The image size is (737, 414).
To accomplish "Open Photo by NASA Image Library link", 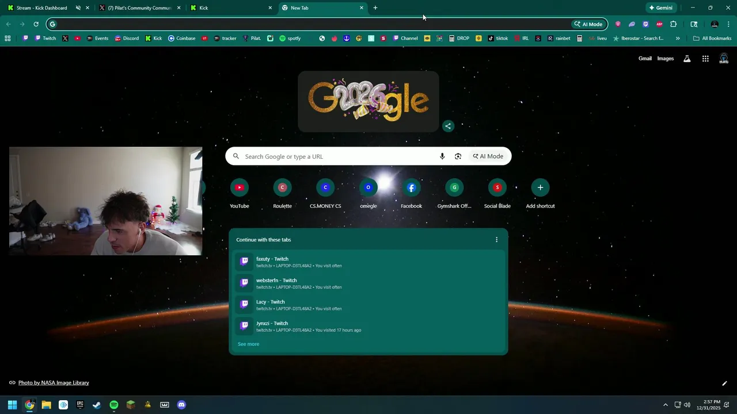I will click(54, 383).
